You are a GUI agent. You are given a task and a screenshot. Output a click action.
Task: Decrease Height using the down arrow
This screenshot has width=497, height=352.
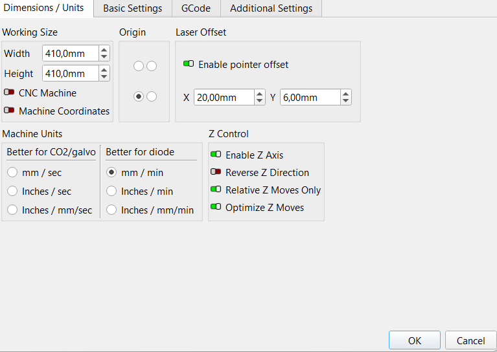coord(104,77)
